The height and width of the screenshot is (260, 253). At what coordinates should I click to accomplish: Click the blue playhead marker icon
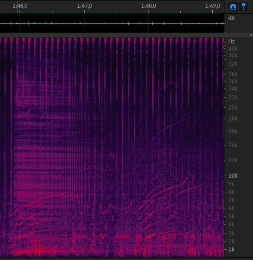(x=244, y=7)
